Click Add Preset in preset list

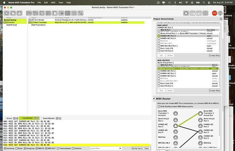[12, 25]
